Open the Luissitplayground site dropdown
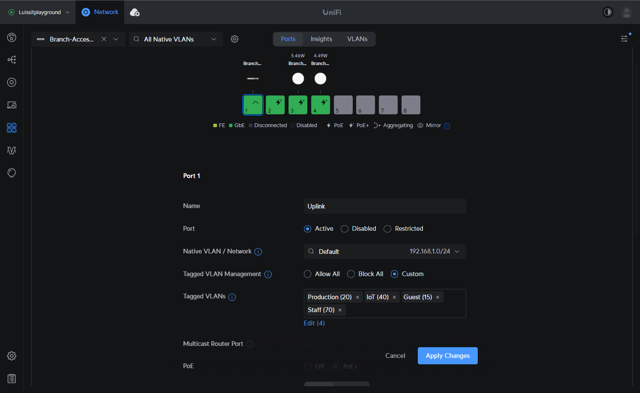The height and width of the screenshot is (393, 640). tap(39, 12)
